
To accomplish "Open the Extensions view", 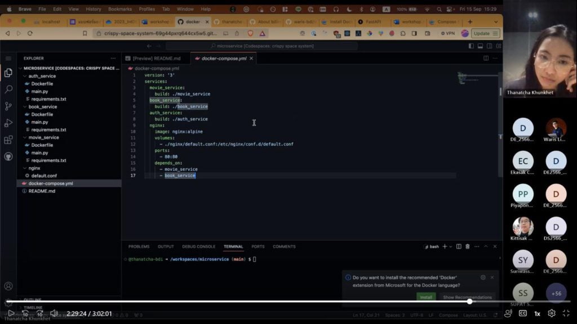I will point(8,140).
